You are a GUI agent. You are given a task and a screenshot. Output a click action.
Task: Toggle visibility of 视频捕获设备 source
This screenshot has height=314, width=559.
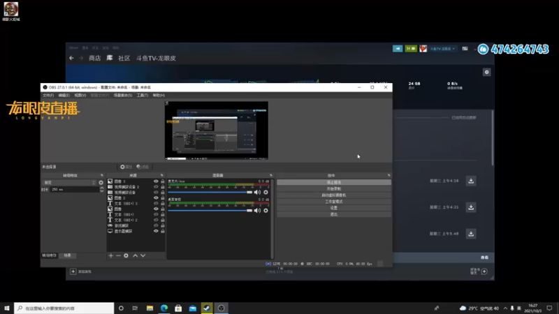click(x=156, y=193)
